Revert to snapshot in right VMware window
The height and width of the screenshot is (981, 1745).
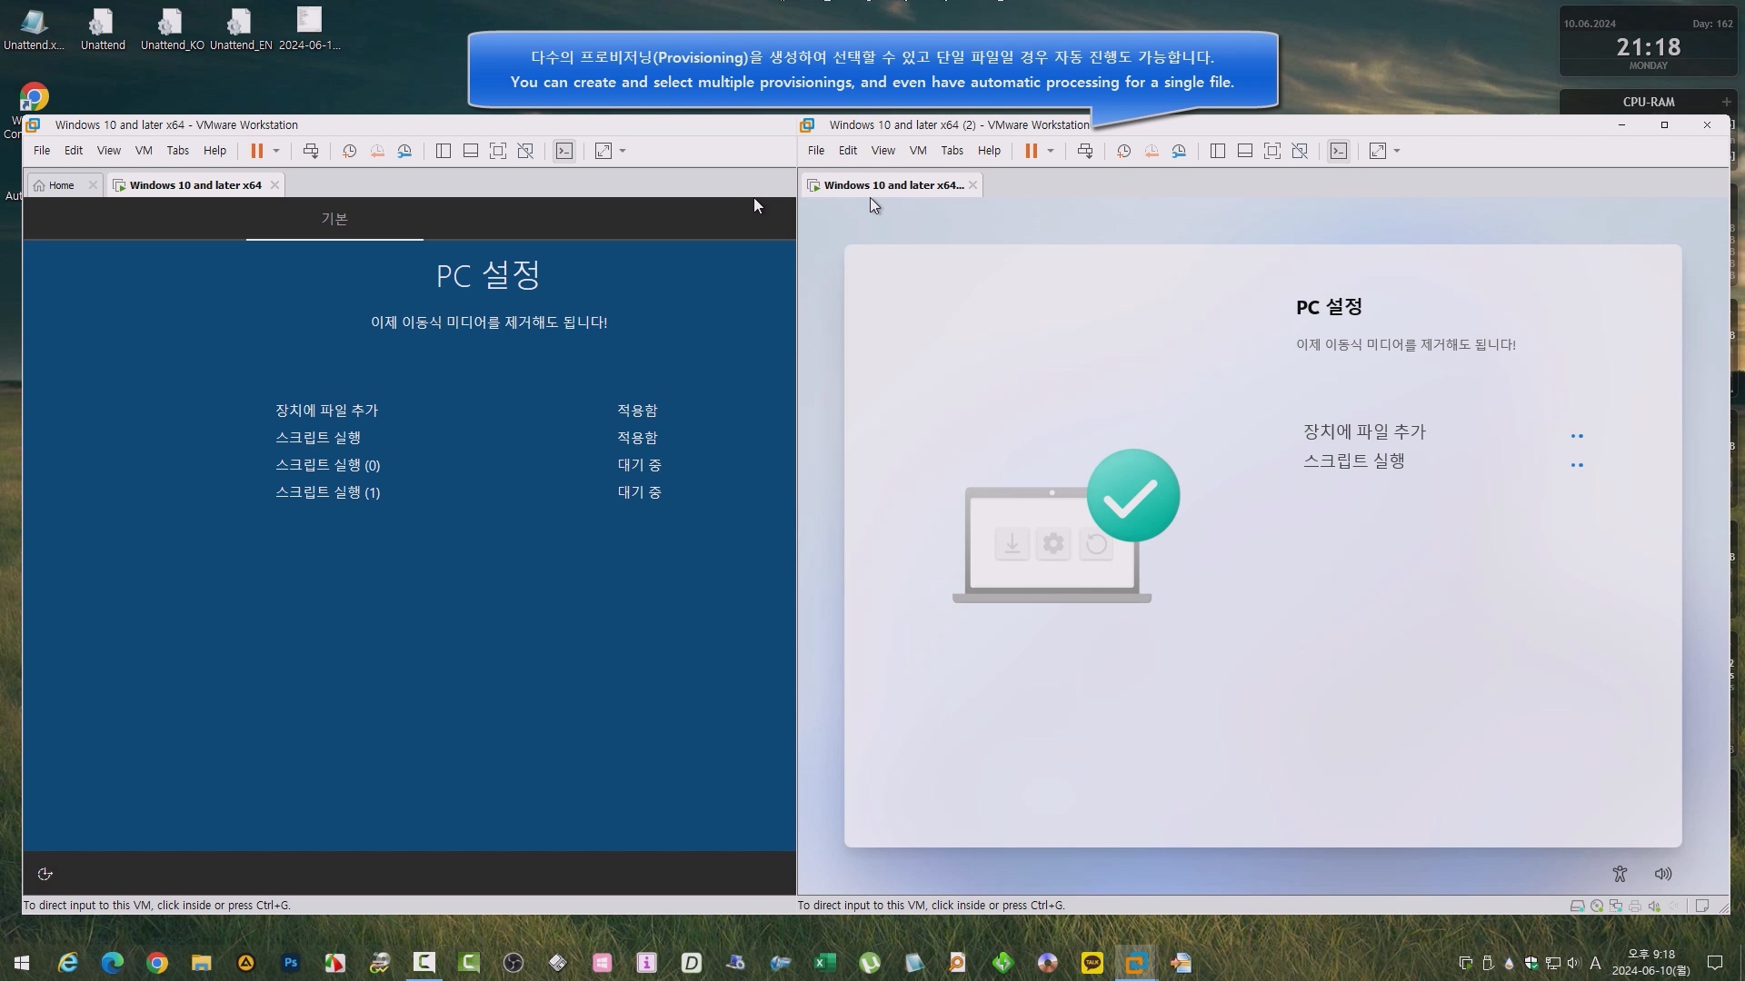1152,151
